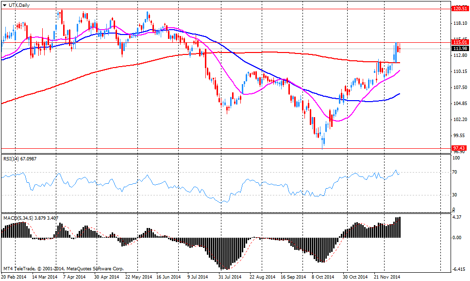Screen dimensions: 470x281
Task: Click the UTX,Daily chart title
Action: pyautogui.click(x=17, y=4)
